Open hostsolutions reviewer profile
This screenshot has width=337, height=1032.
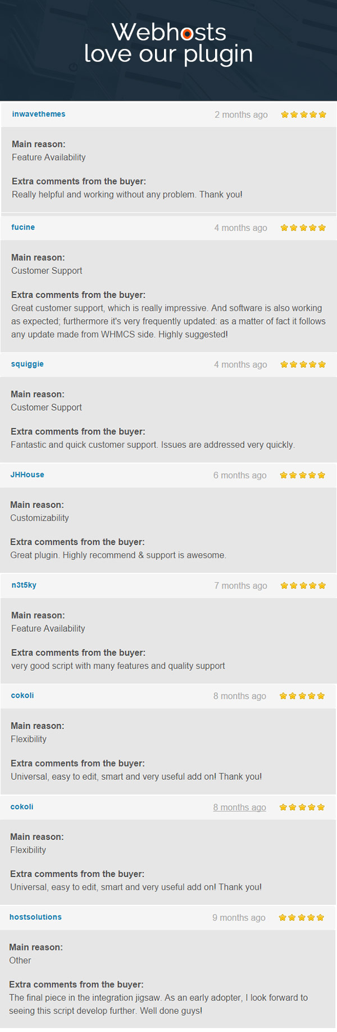point(35,917)
